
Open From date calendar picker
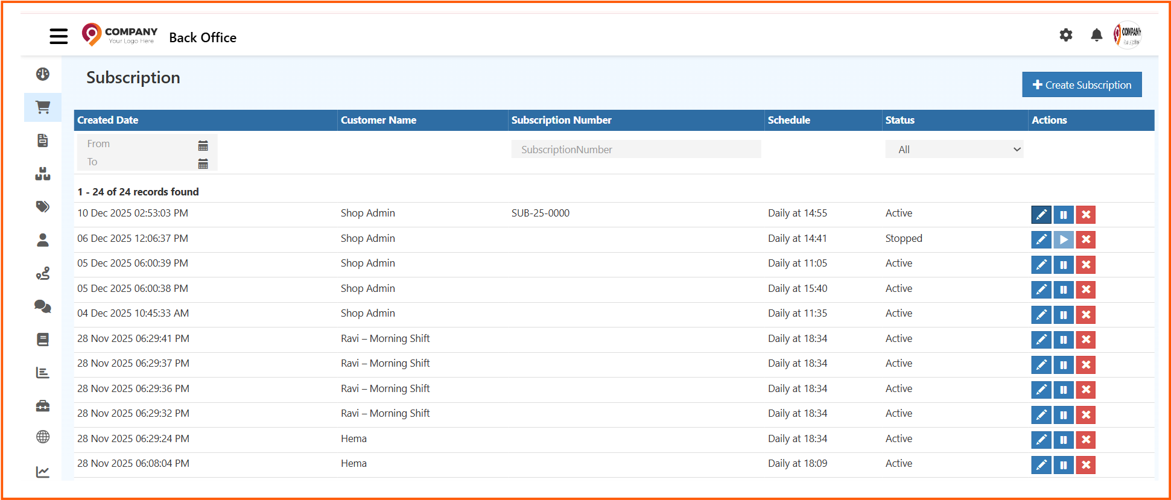click(x=203, y=145)
